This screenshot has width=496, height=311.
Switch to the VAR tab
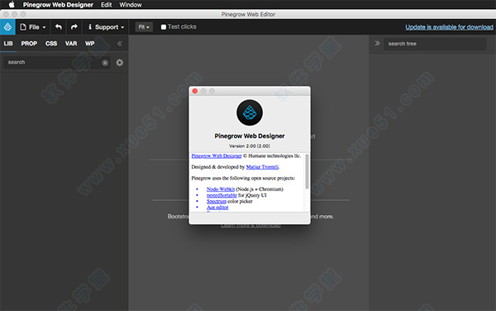[x=71, y=44]
